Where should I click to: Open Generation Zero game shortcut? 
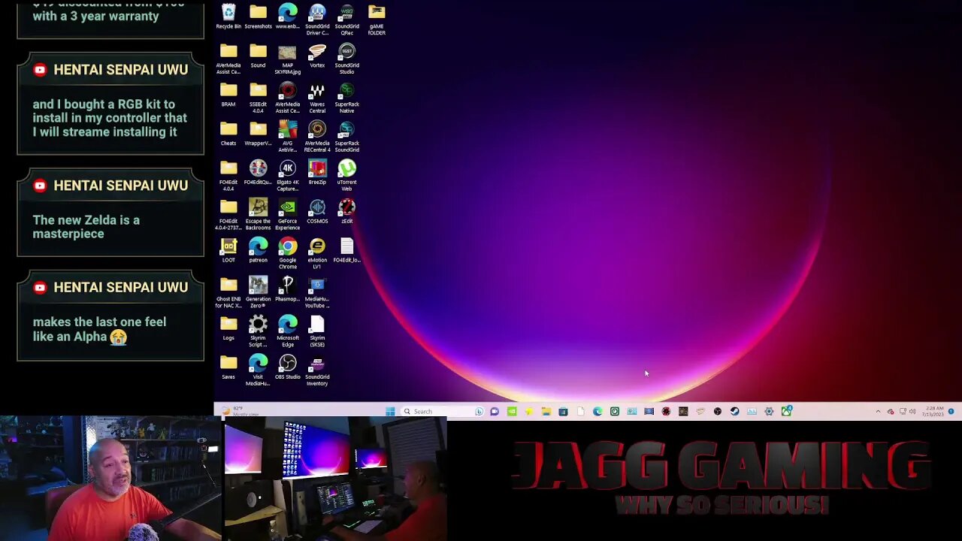tap(258, 293)
